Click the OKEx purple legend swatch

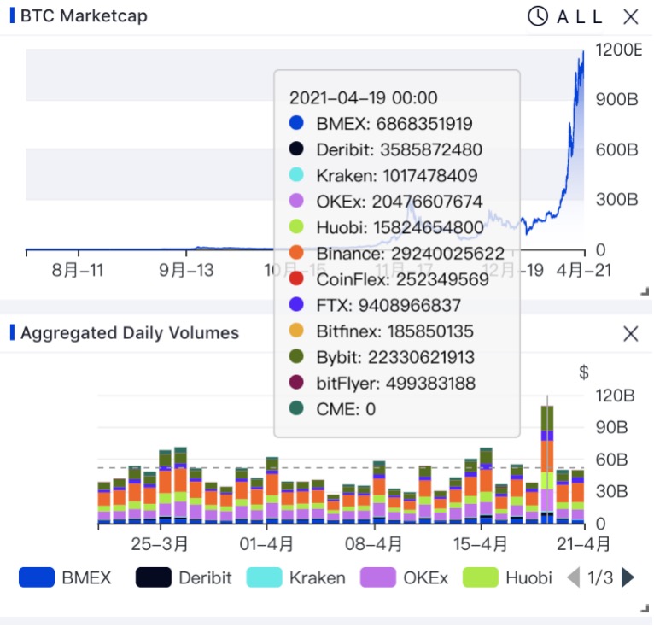coord(378,577)
